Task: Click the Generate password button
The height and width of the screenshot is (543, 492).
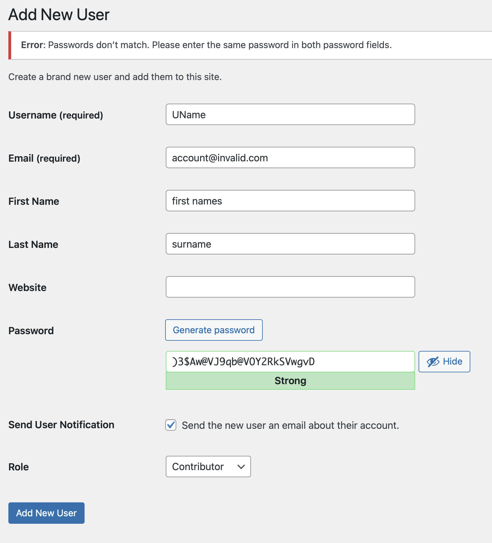Action: [x=214, y=330]
